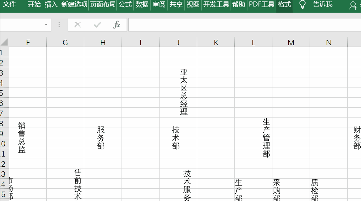Open the PDF工具 tab
Image resolution: width=361 pixels, height=201 pixels.
[x=262, y=4]
